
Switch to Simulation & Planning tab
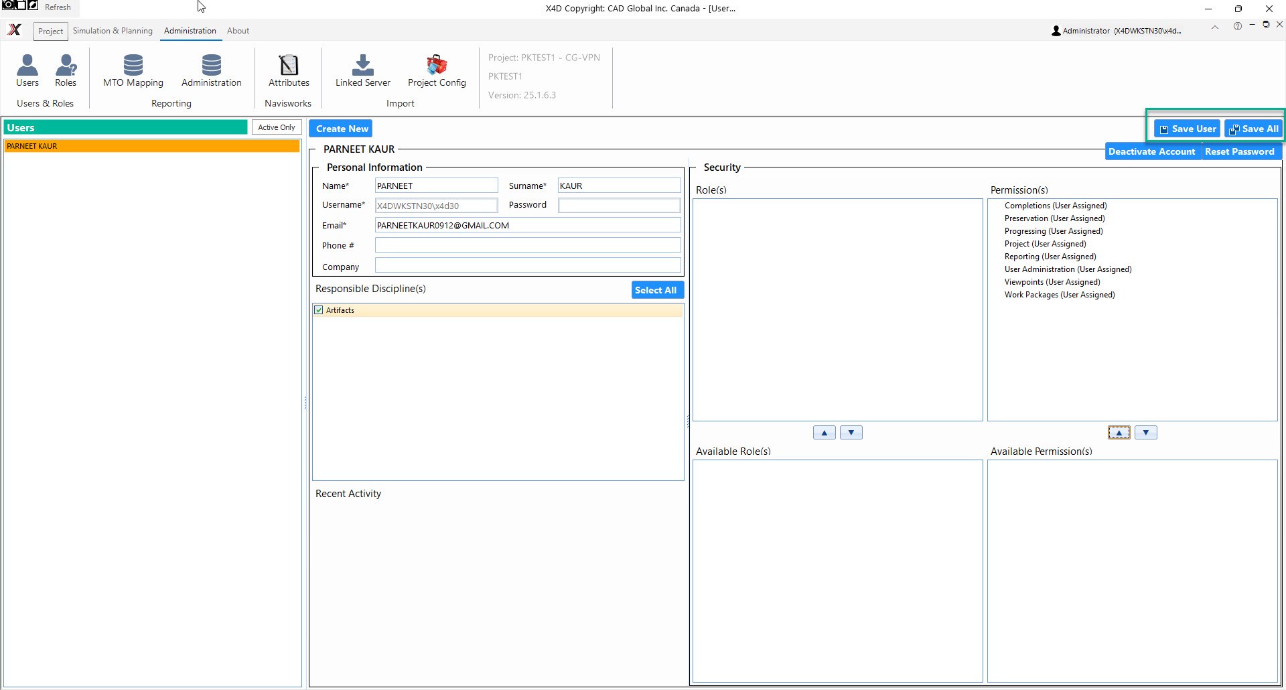click(x=113, y=31)
